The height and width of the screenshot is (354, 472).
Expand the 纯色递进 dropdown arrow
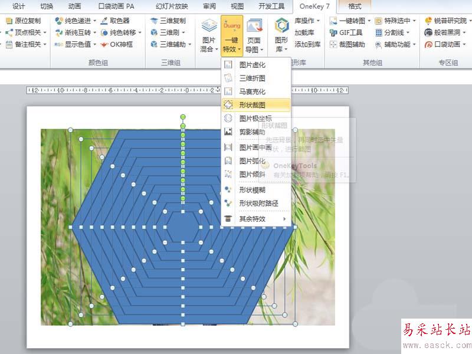click(x=94, y=21)
